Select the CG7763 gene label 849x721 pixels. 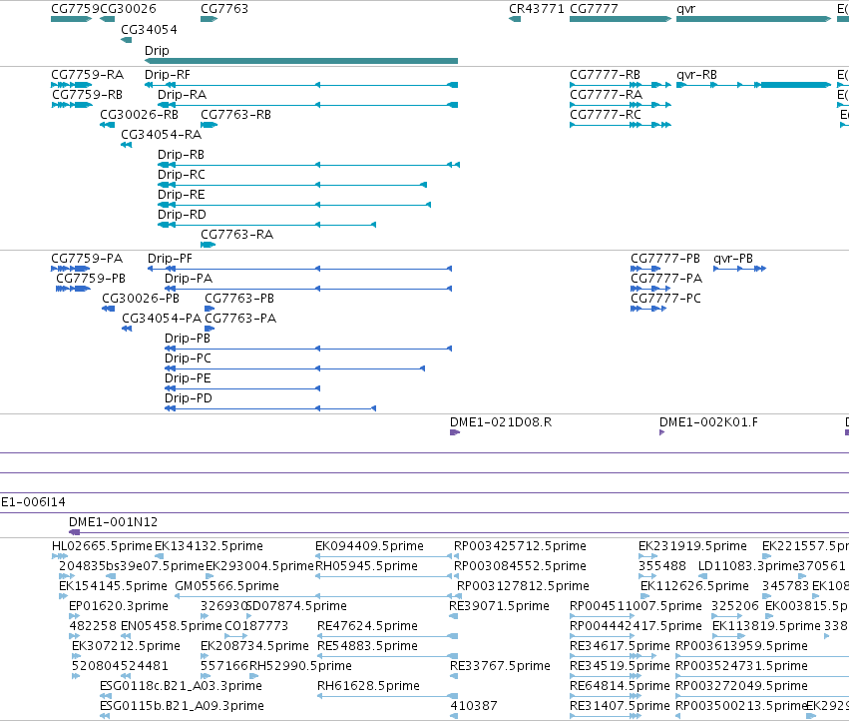(224, 9)
